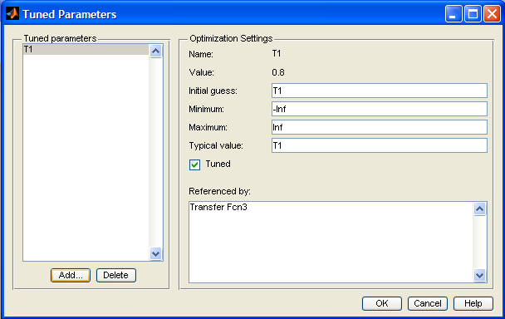Delete the selected tuned parameter
Image resolution: width=505 pixels, height=319 pixels.
[x=116, y=275]
